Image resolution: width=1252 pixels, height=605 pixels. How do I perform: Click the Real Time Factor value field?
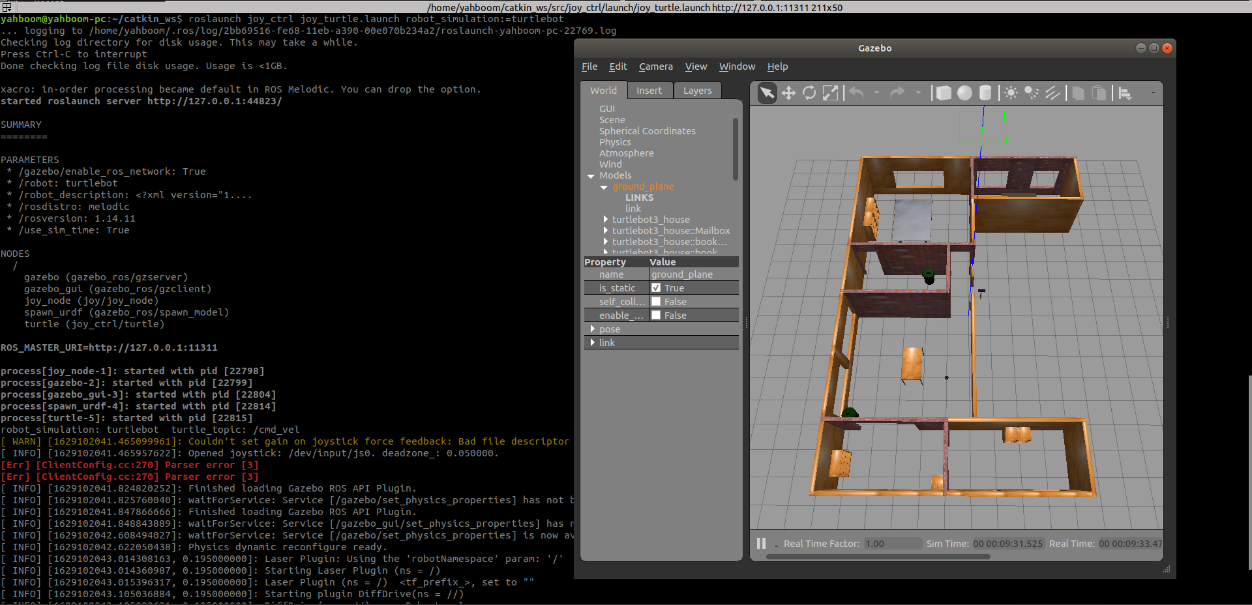tap(893, 543)
